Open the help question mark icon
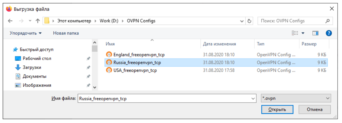The height and width of the screenshot is (123, 342). (x=328, y=33)
